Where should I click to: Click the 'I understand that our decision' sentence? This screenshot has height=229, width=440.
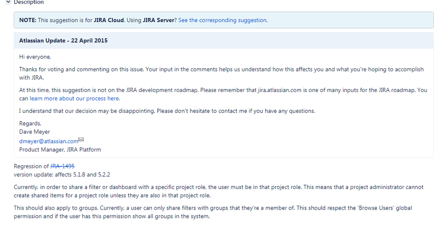[x=167, y=111]
